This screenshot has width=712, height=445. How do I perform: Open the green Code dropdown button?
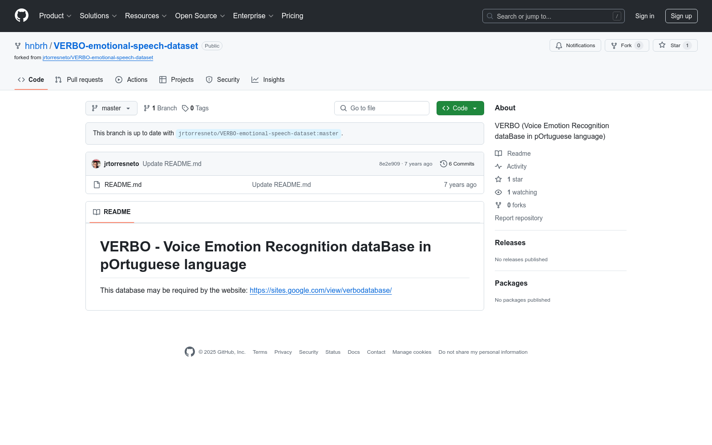click(460, 108)
